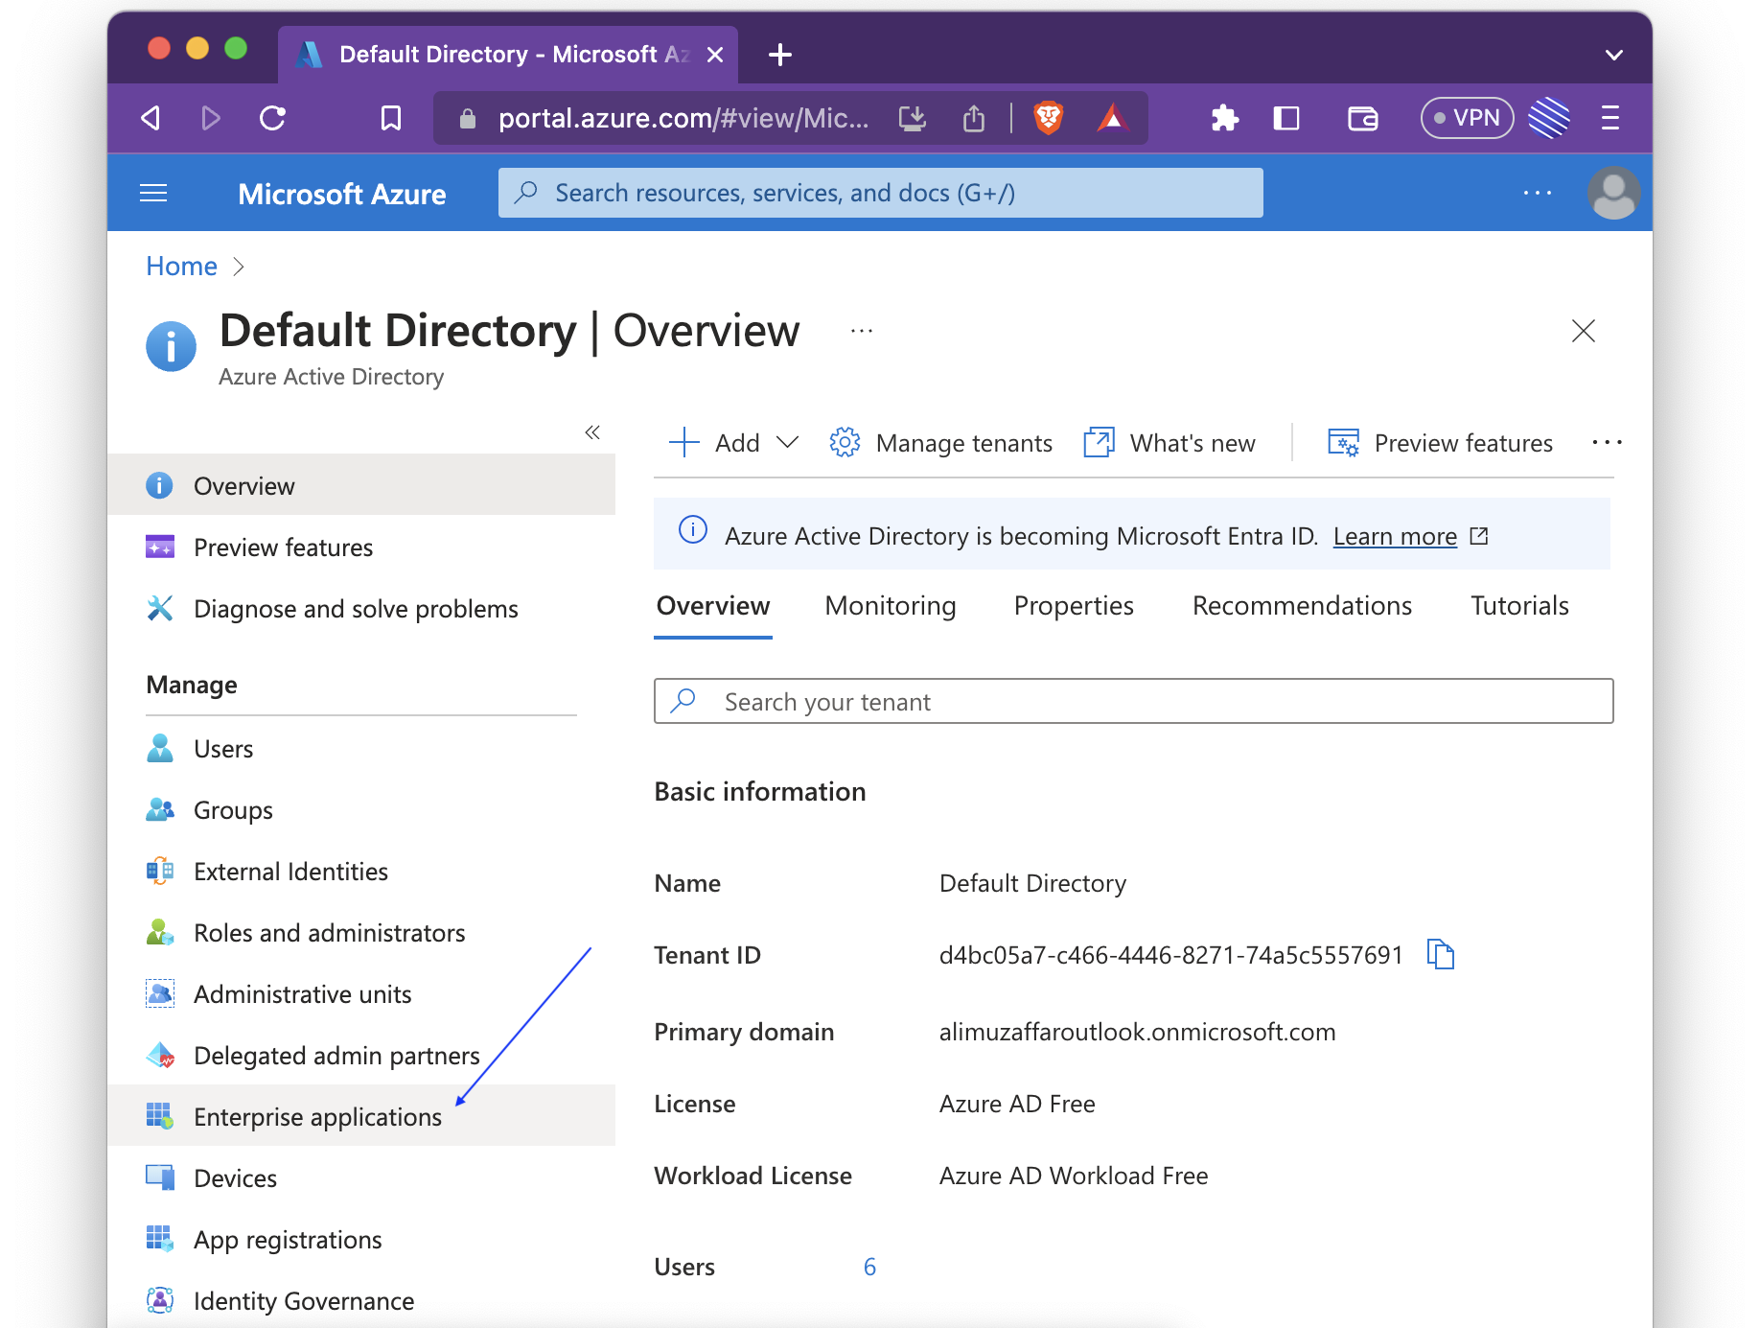Click the browser address bar URL
Screen dimensions: 1760x1328
(x=683, y=118)
